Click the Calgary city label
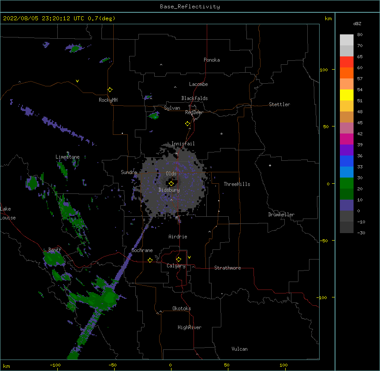 176,266
